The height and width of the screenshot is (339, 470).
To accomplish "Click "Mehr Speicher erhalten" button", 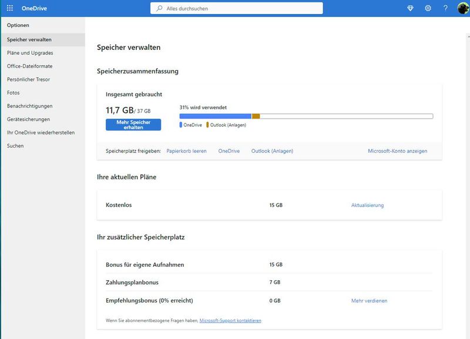I will click(x=132, y=125).
